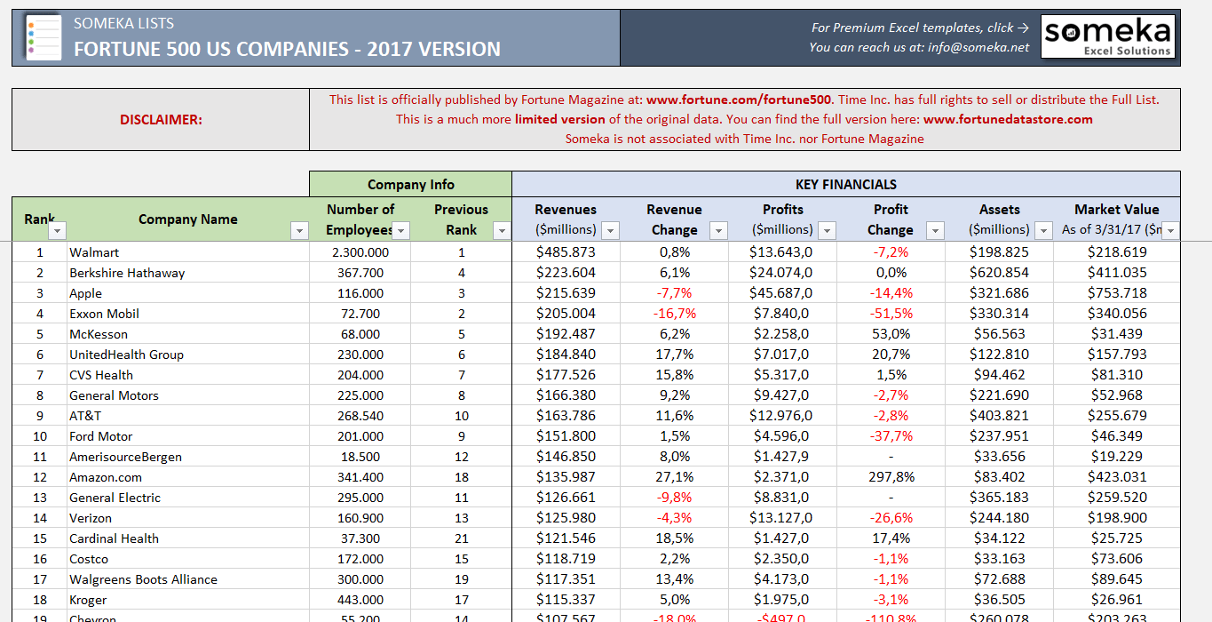Open the Profit Change filter dropdown
The height and width of the screenshot is (622, 1212).
934,230
